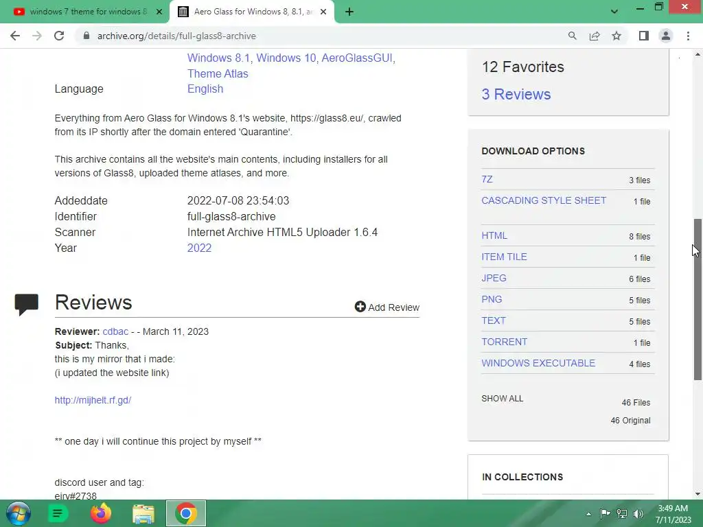Open the Theme Atlas topic link

pyautogui.click(x=218, y=73)
